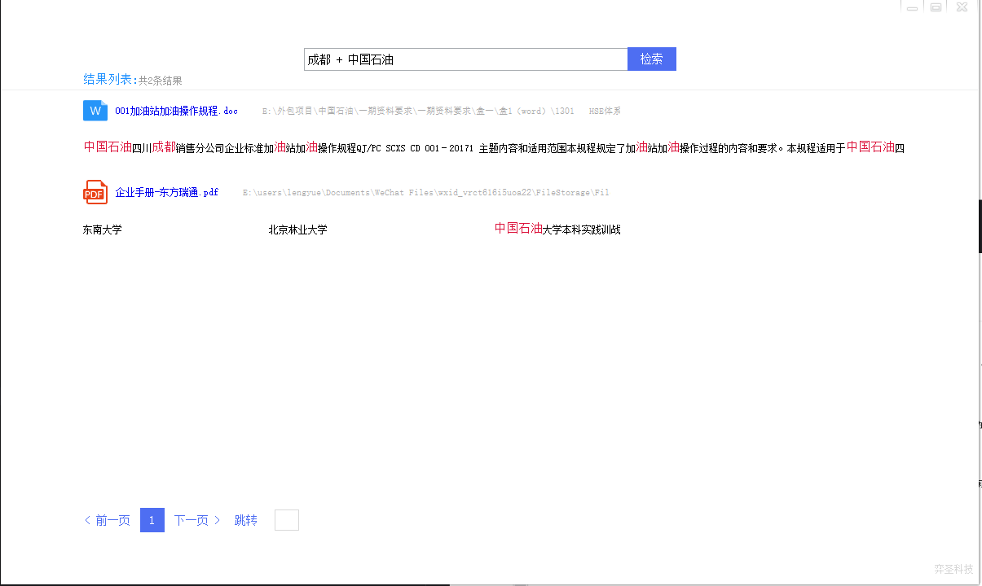This screenshot has width=982, height=586.
Task: Click 北京林业大学 in the PDF snippet
Action: click(x=297, y=230)
